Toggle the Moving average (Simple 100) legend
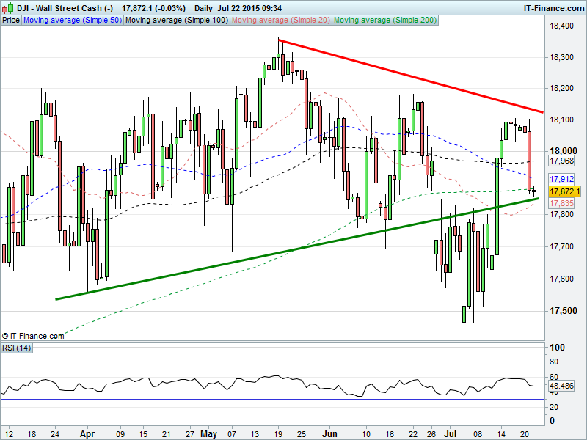The image size is (587, 440). point(176,21)
